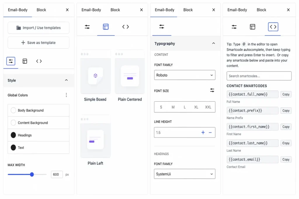Open the sliders tab in the smartcodes panel

tap(234, 27)
